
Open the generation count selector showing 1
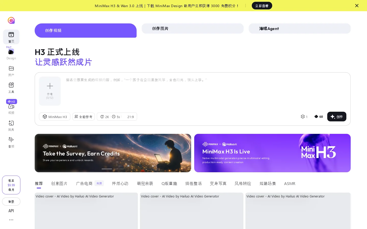tap(304, 117)
